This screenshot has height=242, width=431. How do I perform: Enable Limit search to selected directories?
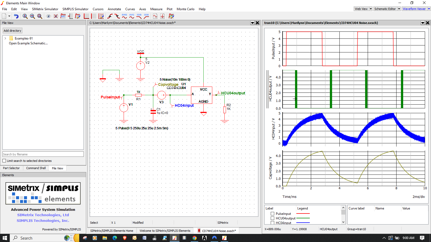pyautogui.click(x=4, y=161)
